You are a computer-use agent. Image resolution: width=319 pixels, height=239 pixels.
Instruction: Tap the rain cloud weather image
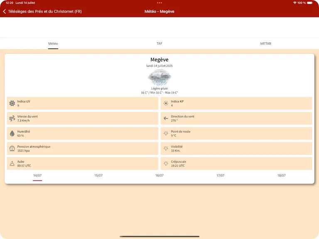click(159, 78)
